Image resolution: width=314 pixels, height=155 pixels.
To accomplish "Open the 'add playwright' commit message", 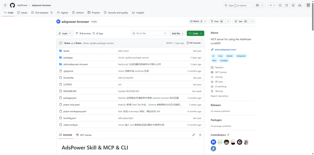I will [x=126, y=118].
